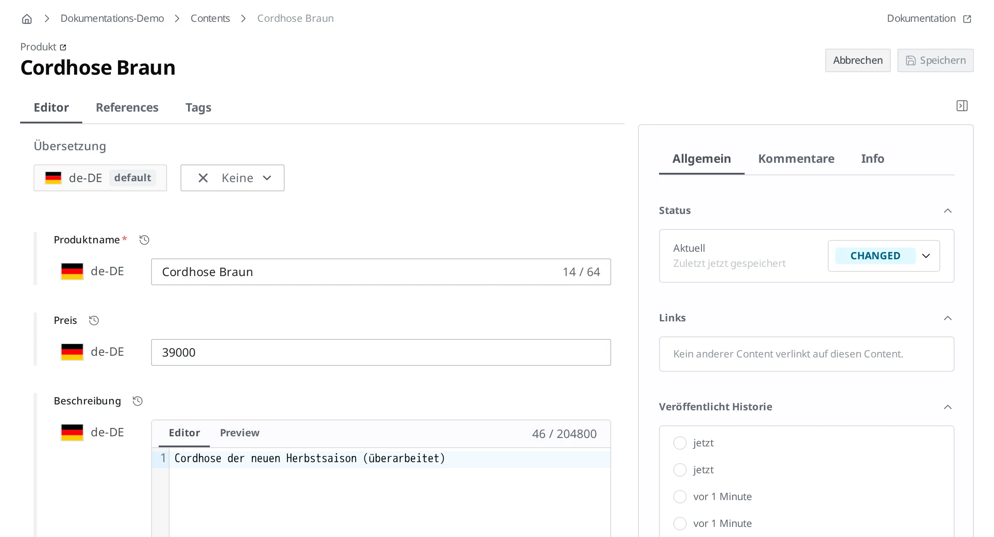Viewport: 994px width, 537px height.
Task: Focus the Produktname input field
Action: (381, 272)
